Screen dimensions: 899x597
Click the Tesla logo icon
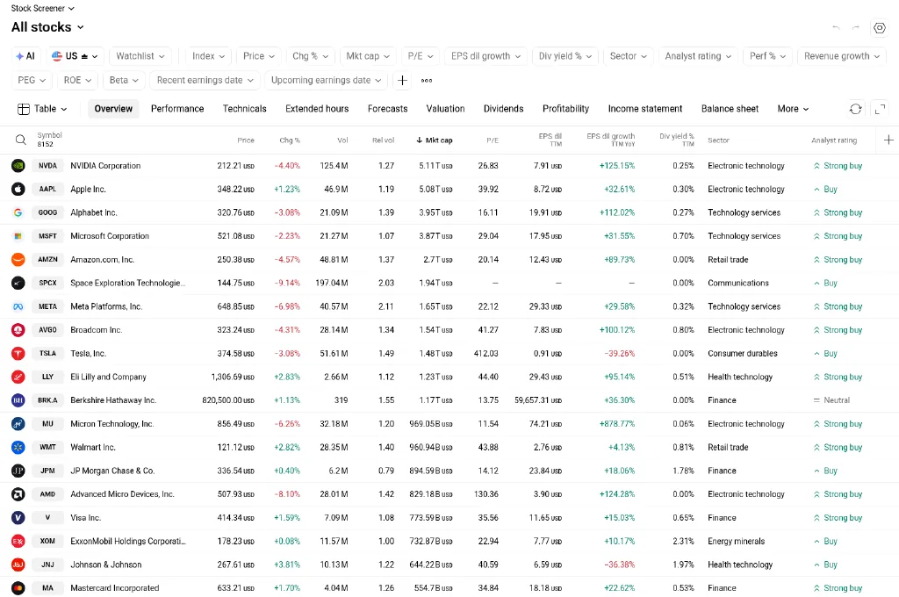pos(18,354)
